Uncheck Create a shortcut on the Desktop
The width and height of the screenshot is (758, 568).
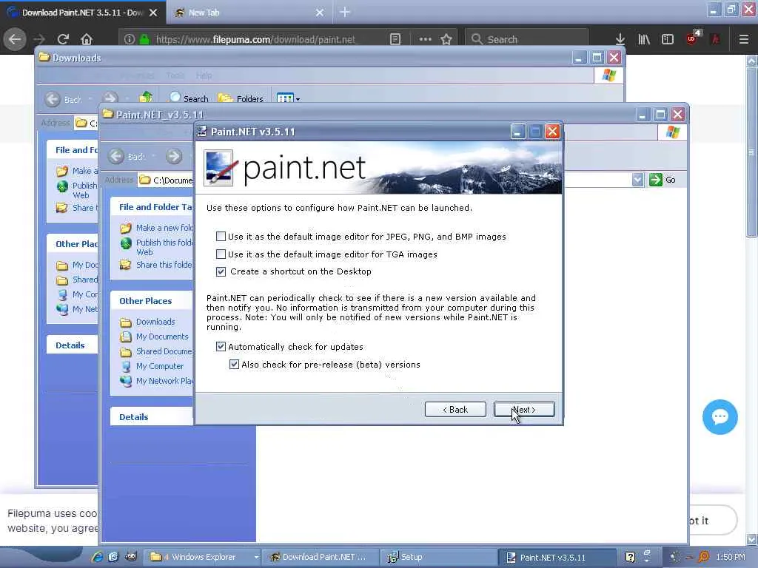(x=221, y=271)
